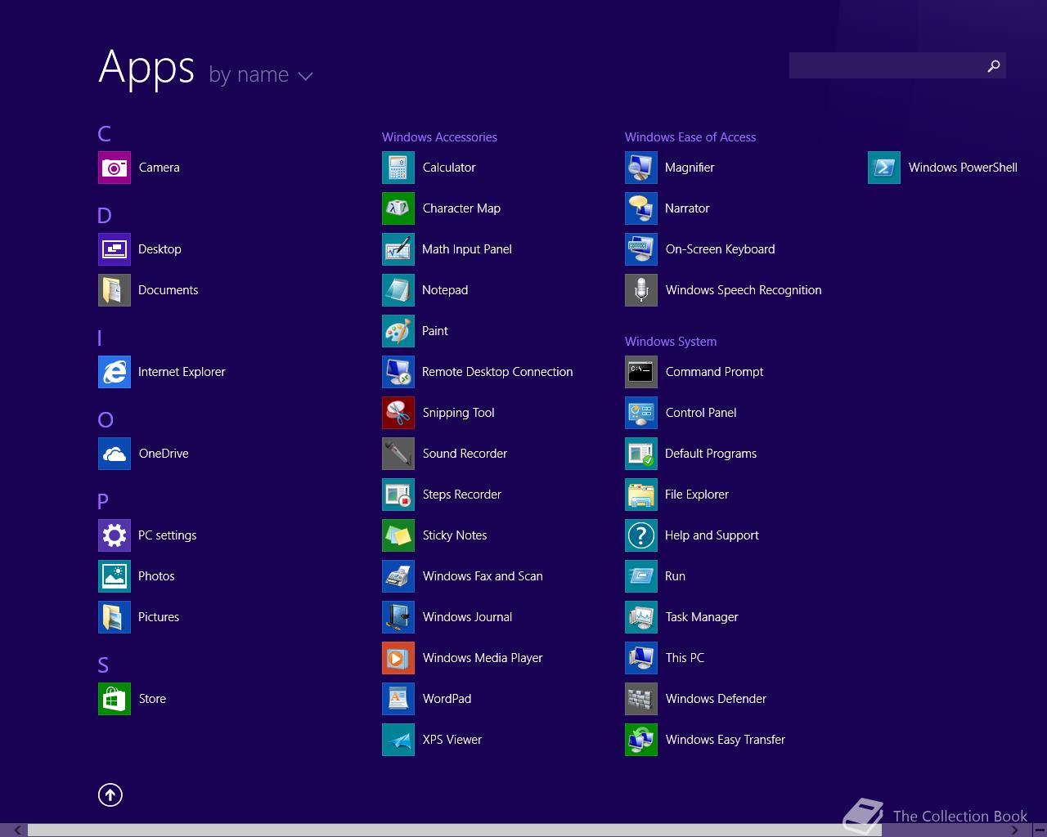
Task: Click the up arrow to return to Start
Action: click(x=110, y=794)
